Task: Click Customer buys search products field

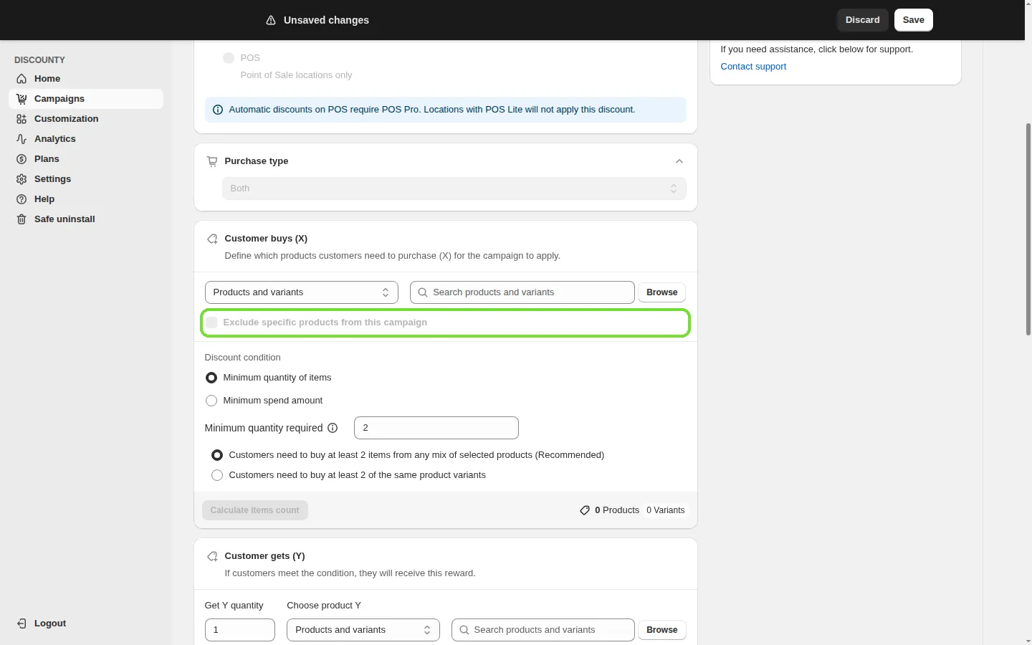Action: 522,292
